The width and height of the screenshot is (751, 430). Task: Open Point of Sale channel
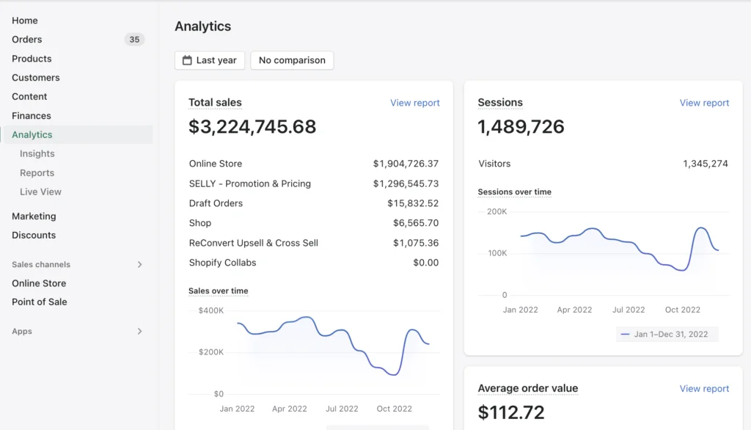pyautogui.click(x=40, y=302)
